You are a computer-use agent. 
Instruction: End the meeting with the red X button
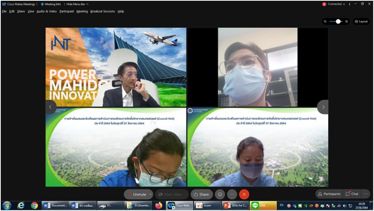tap(244, 194)
